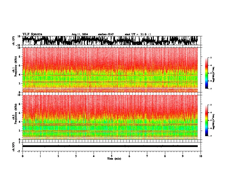The image size is (226, 175).
Task: Click the ch.1 "Frequency (kHz)" axis label
Action: (x=16, y=67)
